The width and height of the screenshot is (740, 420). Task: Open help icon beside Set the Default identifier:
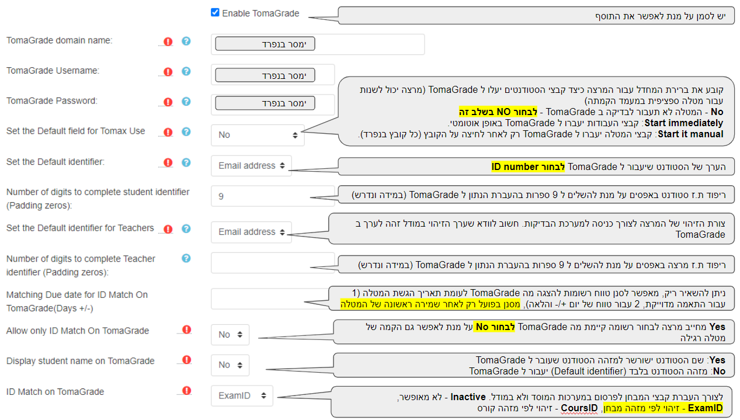click(186, 162)
